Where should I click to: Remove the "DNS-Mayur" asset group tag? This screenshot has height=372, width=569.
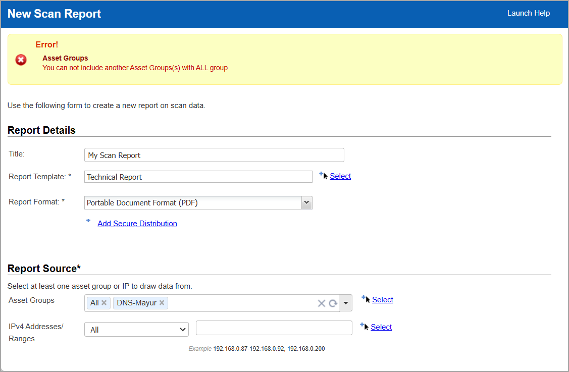click(x=162, y=303)
